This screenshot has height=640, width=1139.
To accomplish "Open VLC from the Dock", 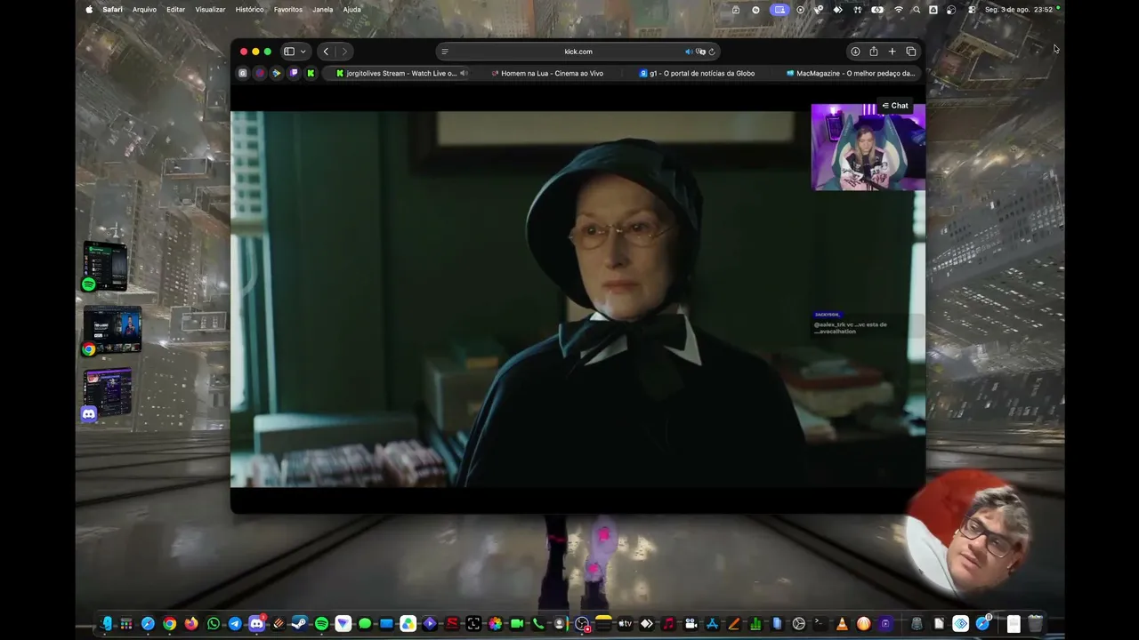I will [x=842, y=624].
